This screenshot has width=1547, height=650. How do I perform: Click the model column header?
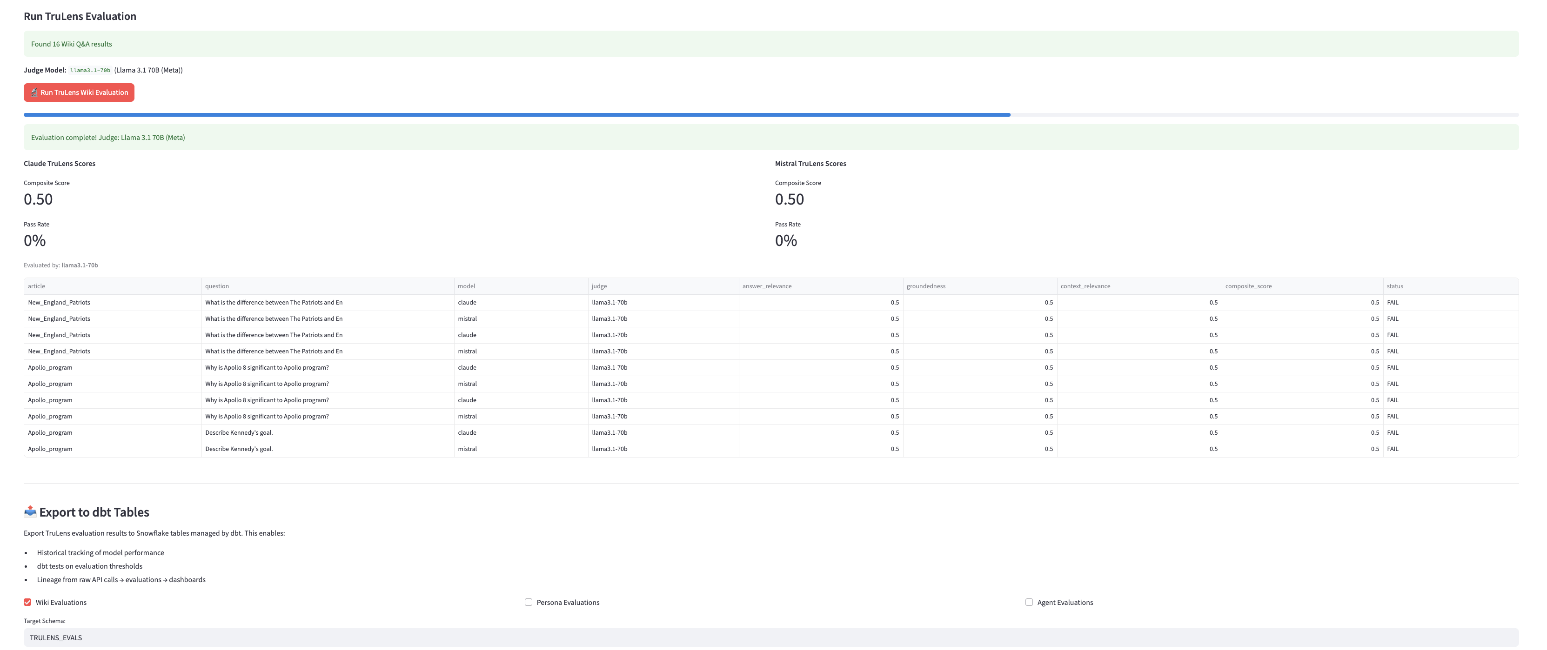click(x=466, y=286)
